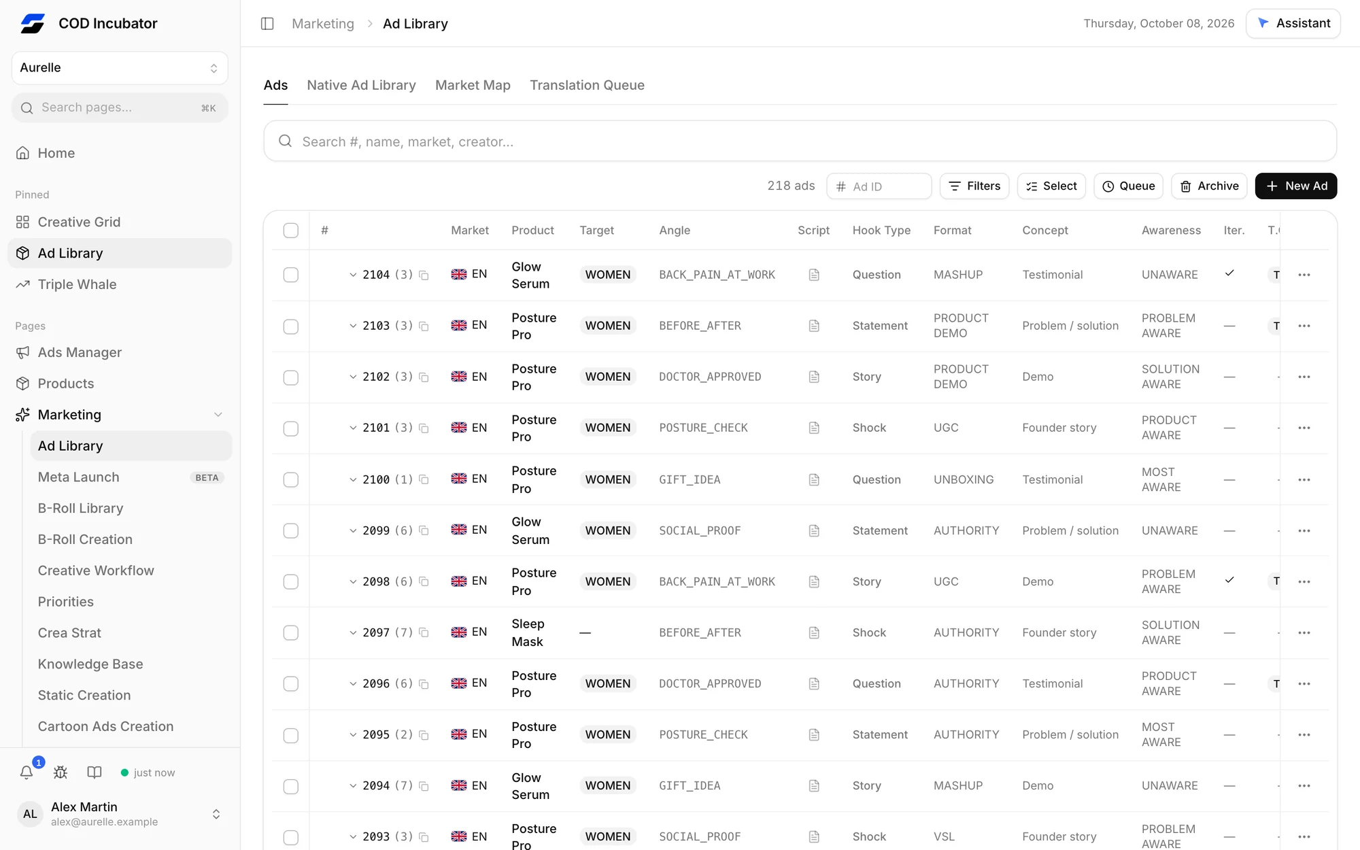Open Meta Launch beta page
The width and height of the screenshot is (1360, 850).
coord(131,477)
